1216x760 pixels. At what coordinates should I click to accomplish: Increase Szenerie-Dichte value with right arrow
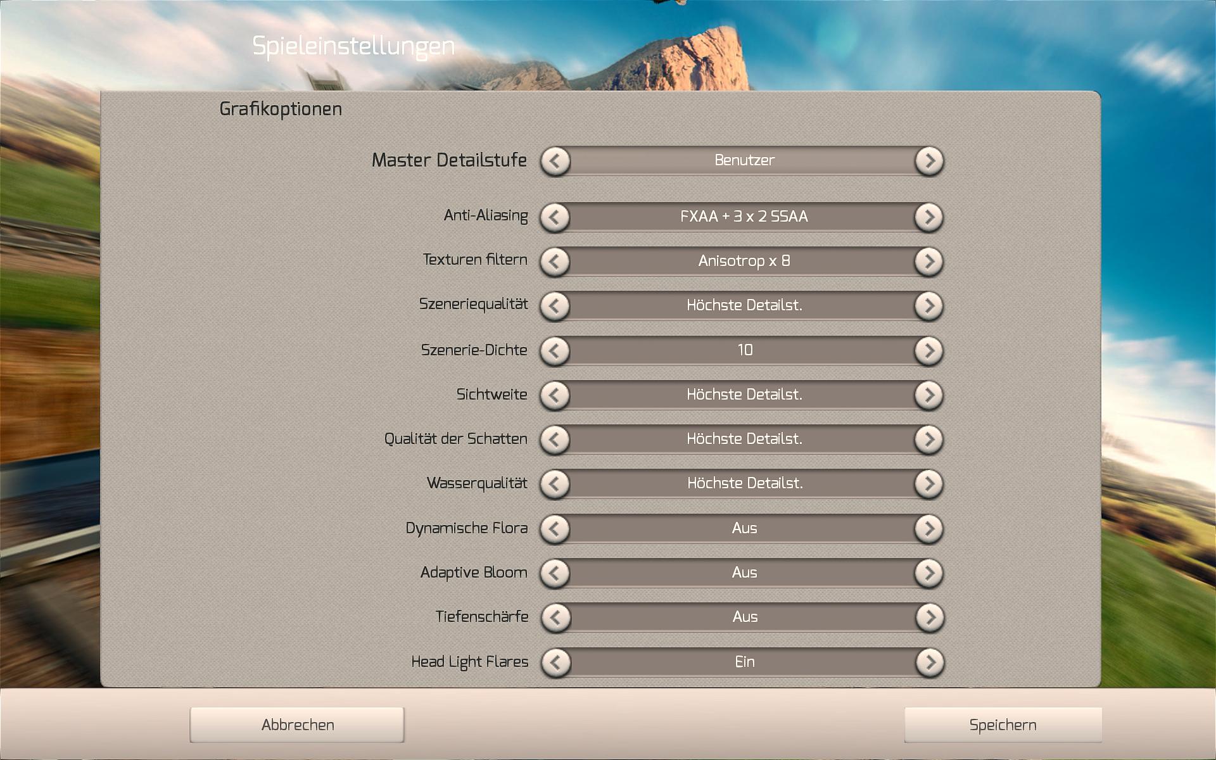click(x=929, y=351)
